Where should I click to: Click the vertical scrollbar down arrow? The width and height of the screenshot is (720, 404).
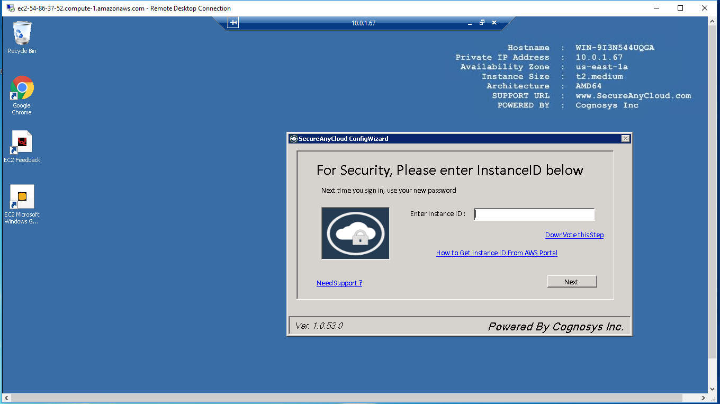713,389
